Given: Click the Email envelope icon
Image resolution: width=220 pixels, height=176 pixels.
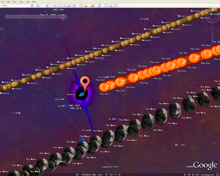Looking at the screenshot, I should (x=106, y=5).
